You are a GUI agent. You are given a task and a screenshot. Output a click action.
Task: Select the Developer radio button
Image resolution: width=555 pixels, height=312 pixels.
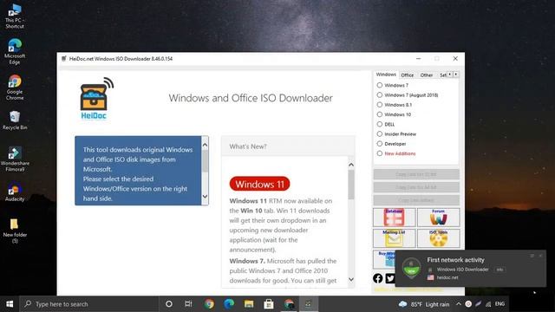point(380,144)
